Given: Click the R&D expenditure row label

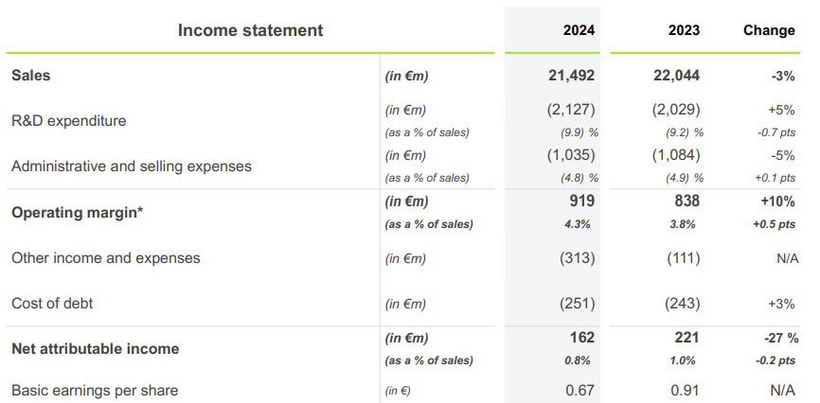Looking at the screenshot, I should (68, 121).
